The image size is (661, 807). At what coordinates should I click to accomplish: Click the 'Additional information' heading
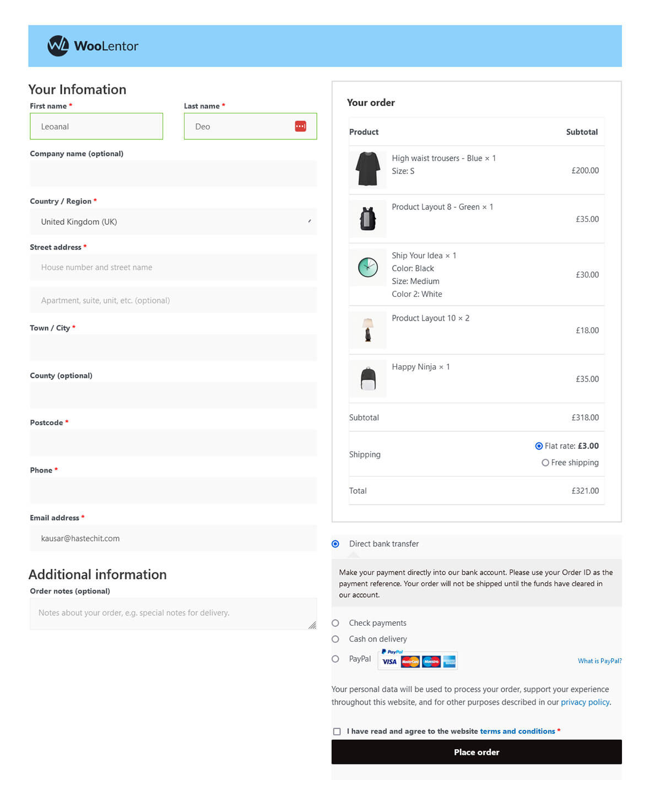[x=97, y=575]
